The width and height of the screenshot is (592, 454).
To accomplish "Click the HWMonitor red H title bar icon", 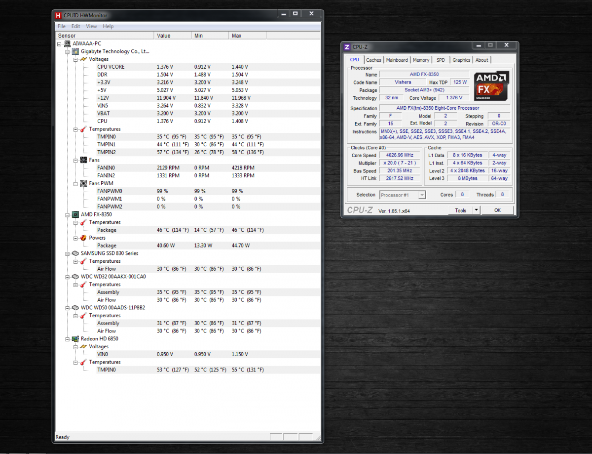I will click(59, 15).
